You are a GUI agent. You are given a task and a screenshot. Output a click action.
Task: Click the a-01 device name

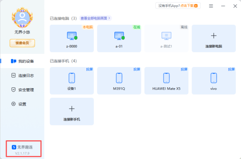(119, 46)
